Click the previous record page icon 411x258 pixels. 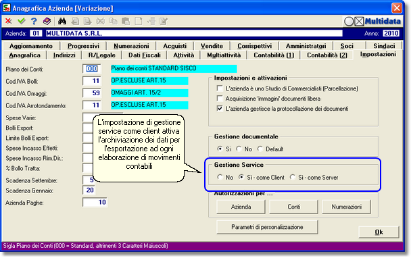pyautogui.click(x=75, y=21)
